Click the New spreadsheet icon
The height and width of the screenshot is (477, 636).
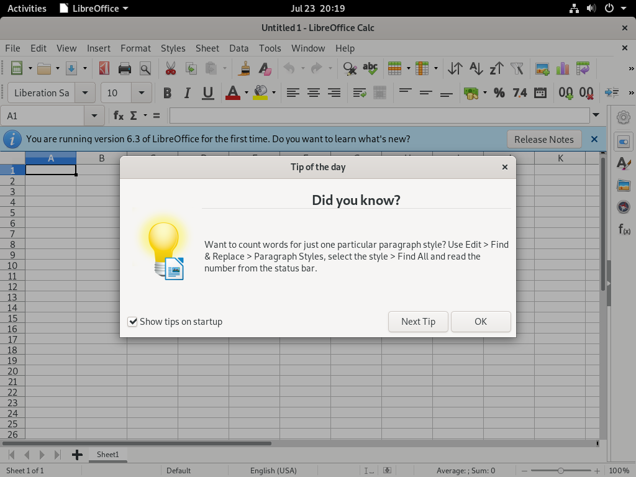(x=17, y=68)
